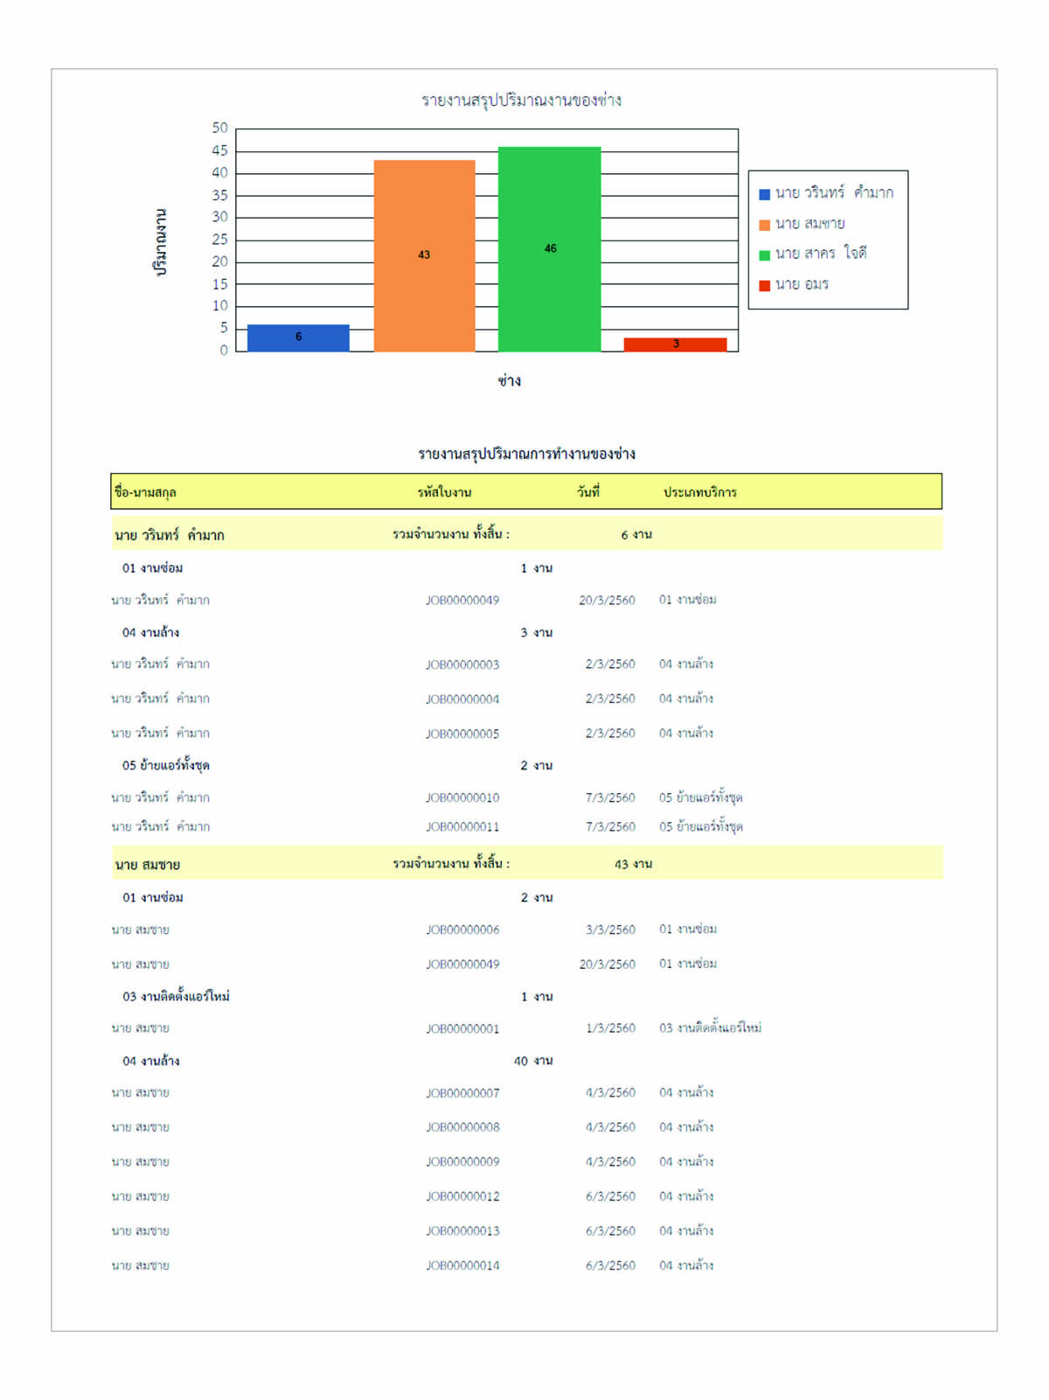Select job code JOB00000001

pyautogui.click(x=462, y=1028)
